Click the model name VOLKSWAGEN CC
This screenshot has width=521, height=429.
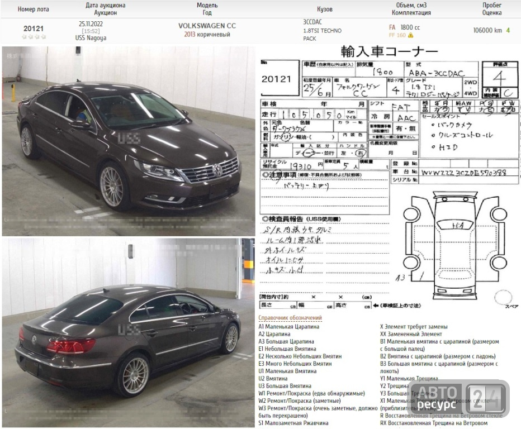click(x=207, y=26)
